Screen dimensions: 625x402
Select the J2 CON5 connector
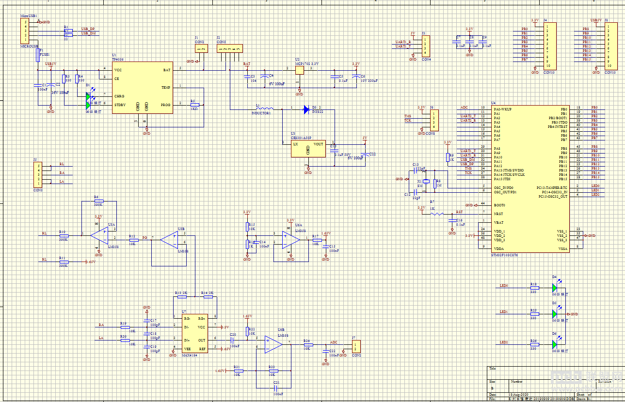point(229,48)
